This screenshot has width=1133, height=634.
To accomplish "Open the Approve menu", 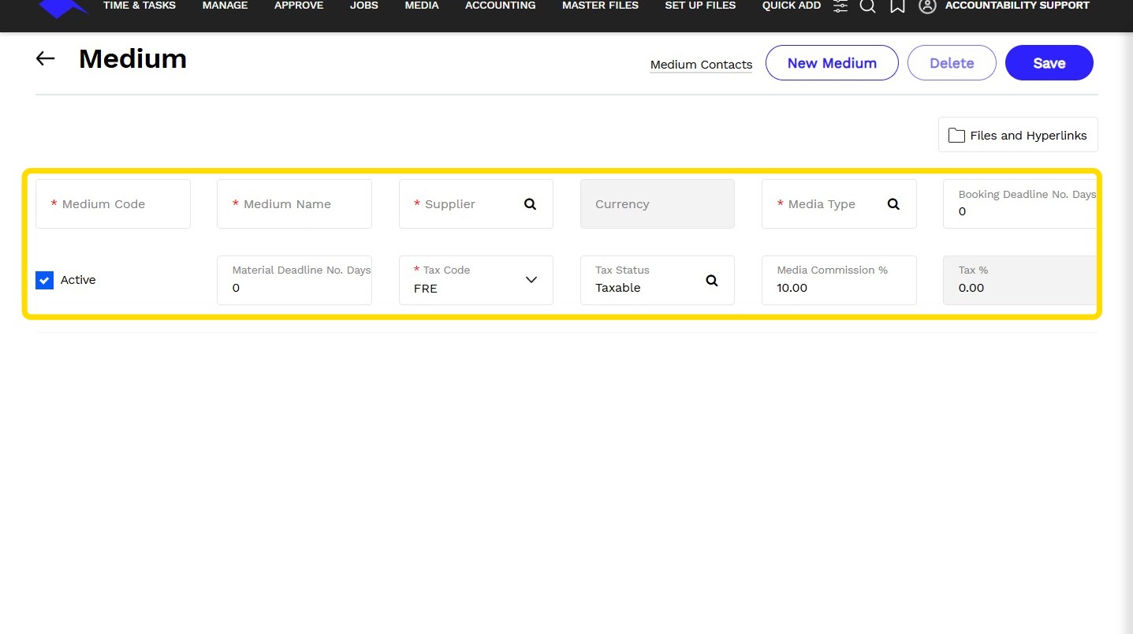I will pyautogui.click(x=299, y=6).
